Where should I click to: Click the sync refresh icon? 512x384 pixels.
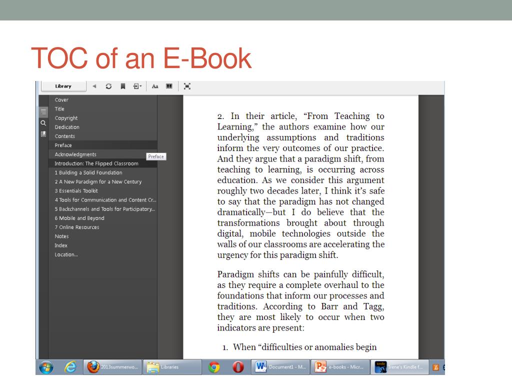click(x=108, y=86)
